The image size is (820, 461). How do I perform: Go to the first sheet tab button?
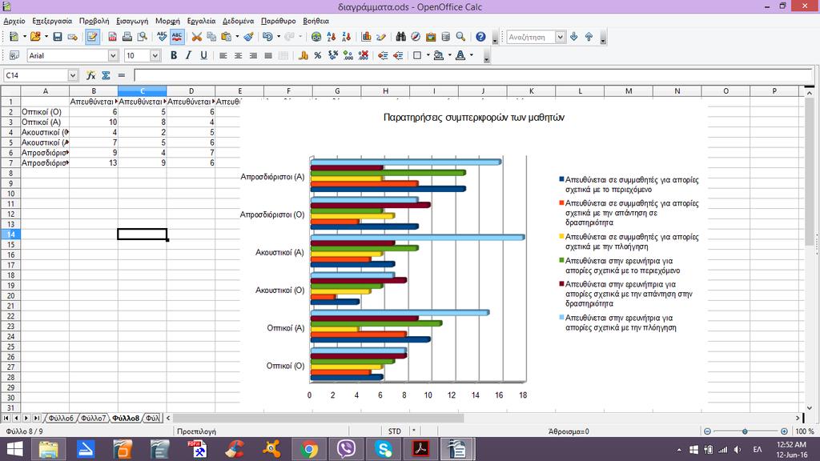tap(6, 418)
